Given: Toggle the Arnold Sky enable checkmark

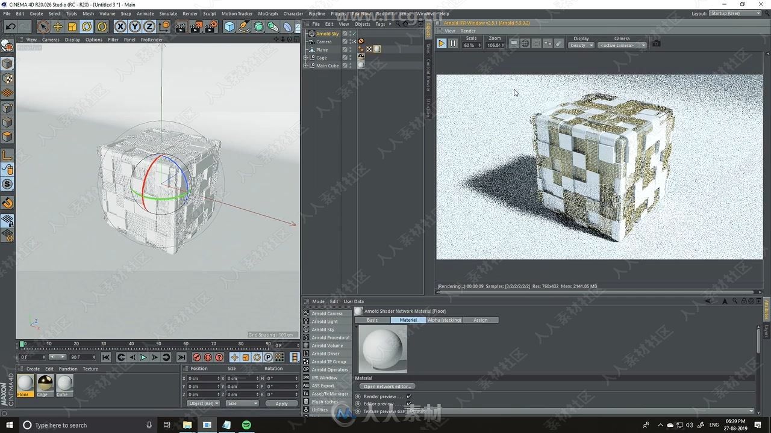Looking at the screenshot, I should (354, 34).
